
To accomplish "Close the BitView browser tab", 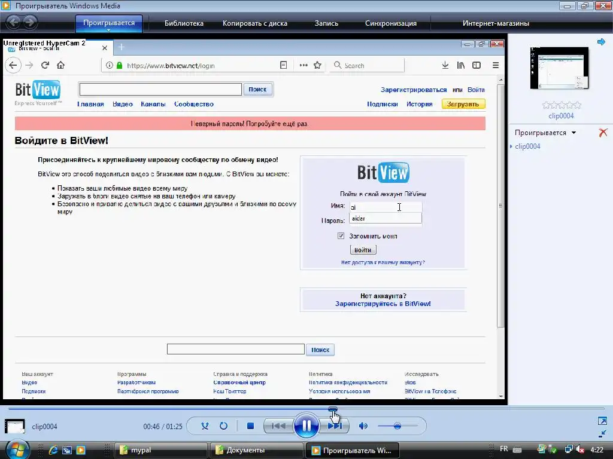I will (x=104, y=48).
